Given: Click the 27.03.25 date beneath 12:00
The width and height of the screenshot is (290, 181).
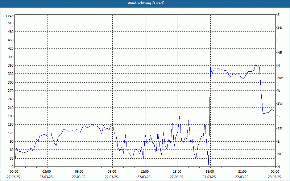Looking at the screenshot, I should (x=144, y=177).
